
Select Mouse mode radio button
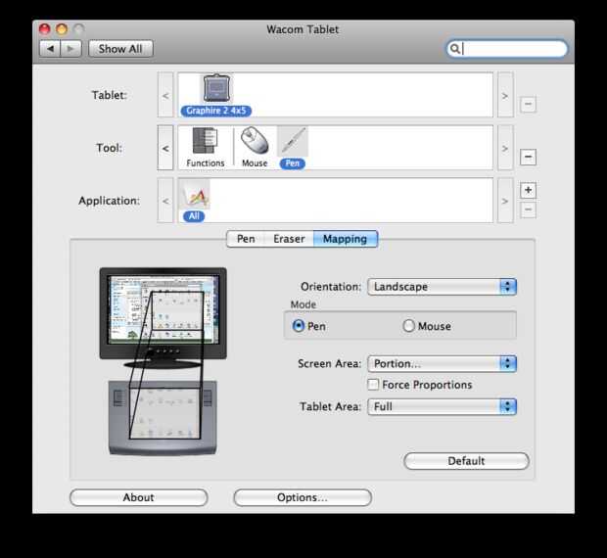click(x=409, y=326)
